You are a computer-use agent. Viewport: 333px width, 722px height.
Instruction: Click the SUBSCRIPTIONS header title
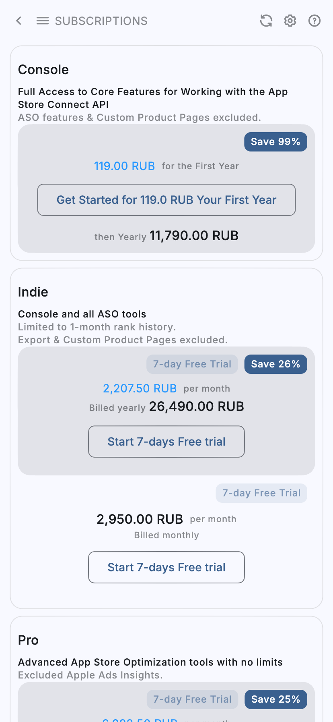click(x=101, y=21)
